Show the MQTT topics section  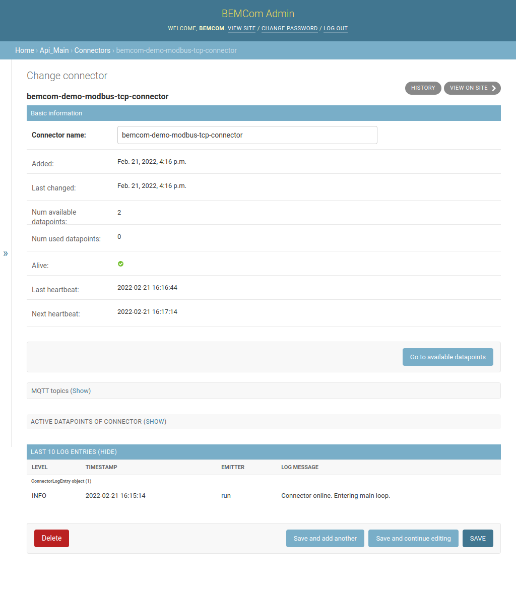(x=81, y=390)
